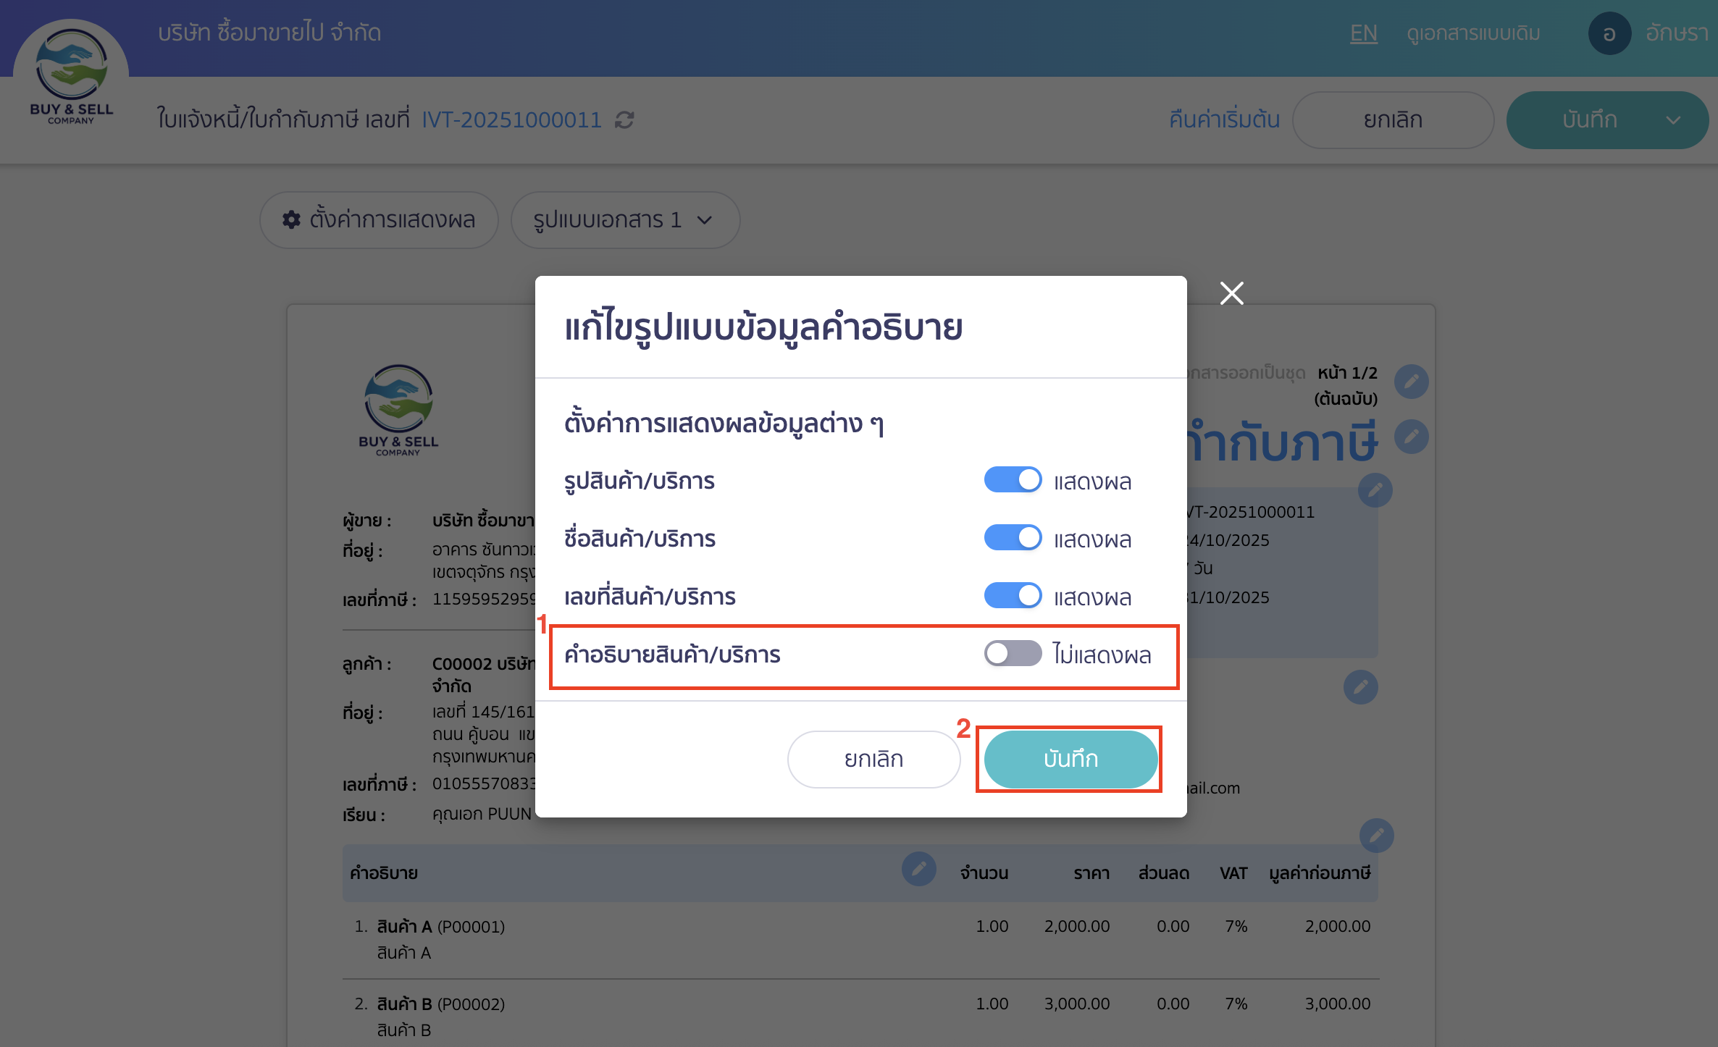
Task: Expand the บันทึก button's chevron menu
Action: pos(1673,120)
